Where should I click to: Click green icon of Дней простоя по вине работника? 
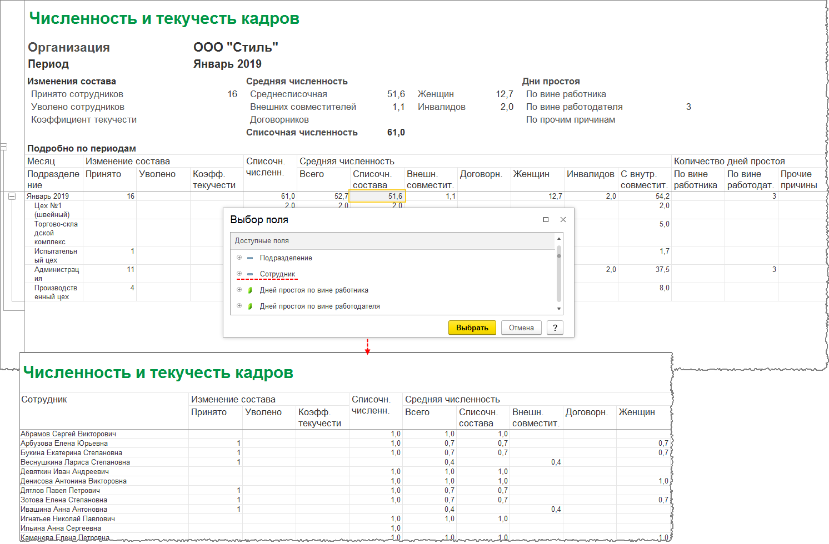250,290
